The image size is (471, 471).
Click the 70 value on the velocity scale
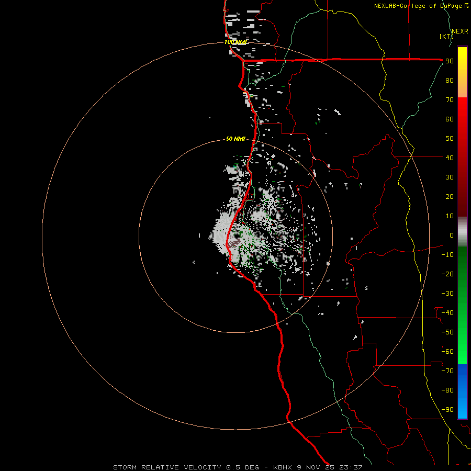click(x=450, y=100)
